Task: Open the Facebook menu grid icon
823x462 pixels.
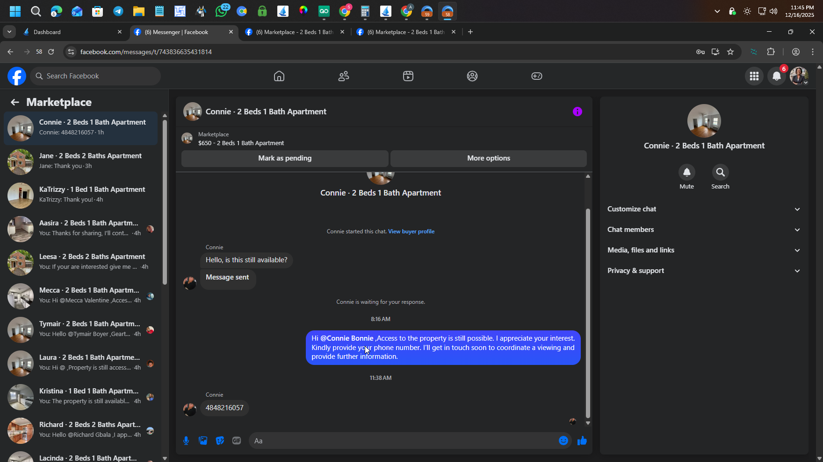Action: point(754,76)
